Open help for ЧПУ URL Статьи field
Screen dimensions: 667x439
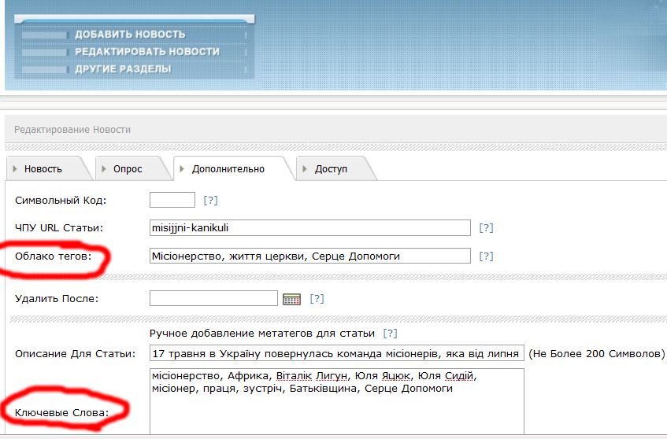pyautogui.click(x=487, y=228)
